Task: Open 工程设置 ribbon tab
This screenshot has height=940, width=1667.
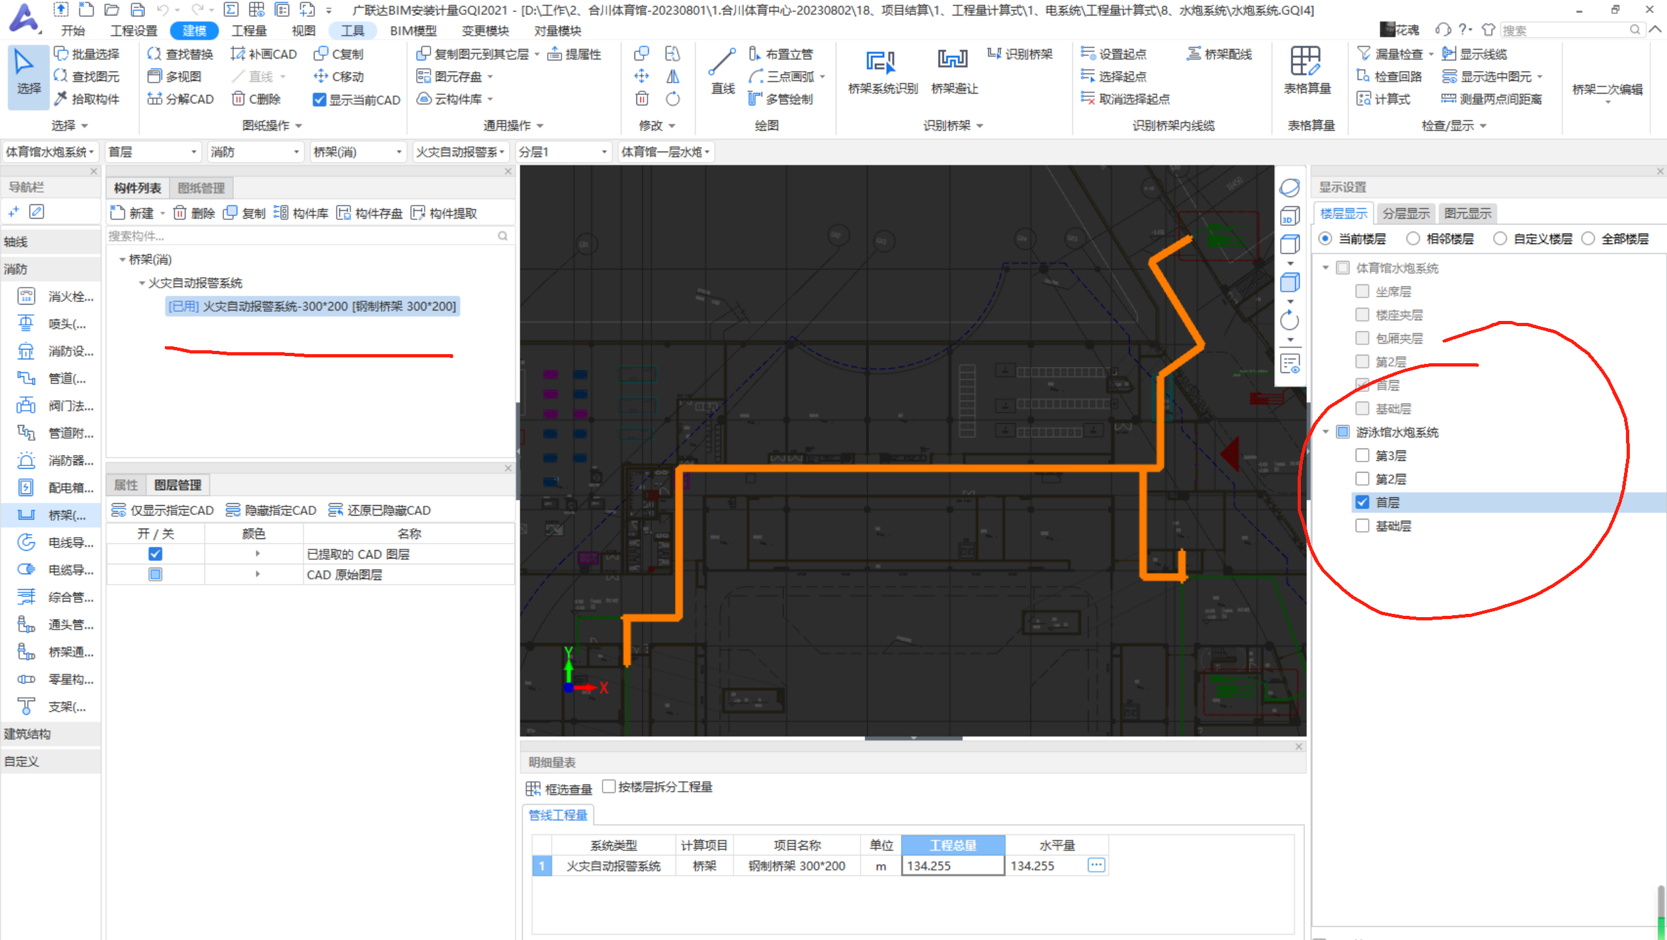Action: tap(134, 31)
